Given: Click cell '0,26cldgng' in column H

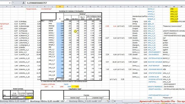Looking at the screenshot, I should coord(23,21).
